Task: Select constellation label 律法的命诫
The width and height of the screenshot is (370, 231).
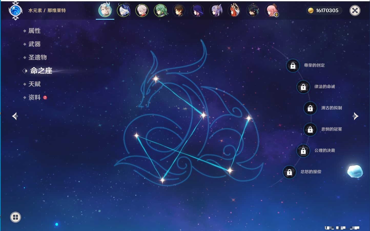Action: pyautogui.click(x=325, y=87)
